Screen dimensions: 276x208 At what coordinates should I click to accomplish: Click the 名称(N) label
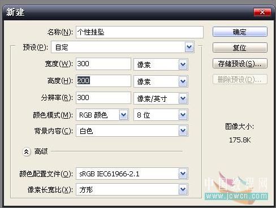point(60,32)
